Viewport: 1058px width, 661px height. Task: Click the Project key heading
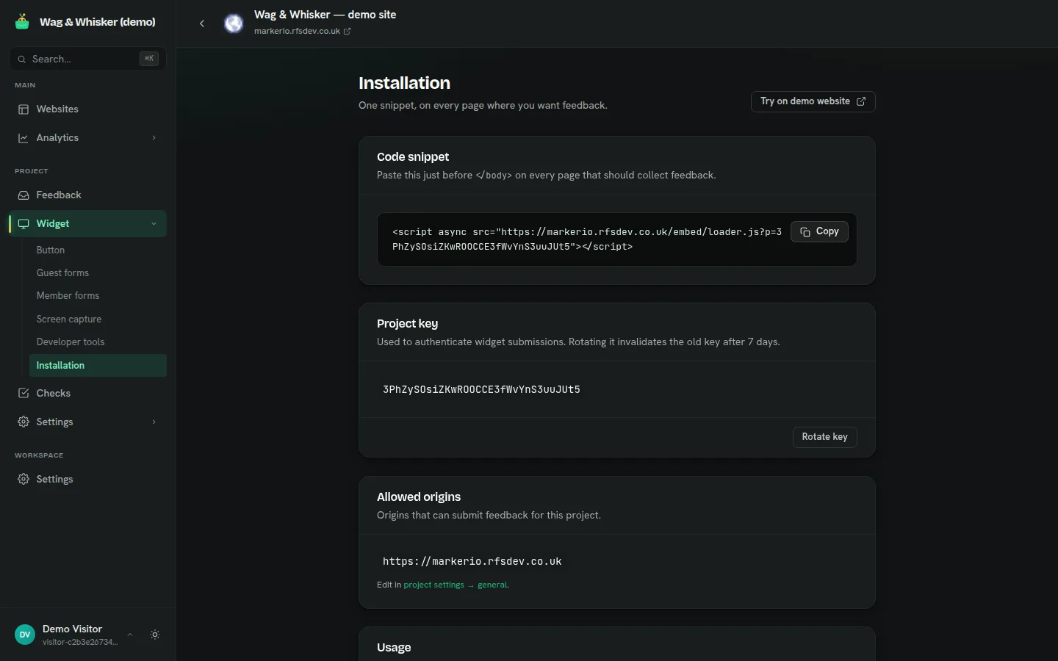tap(407, 324)
